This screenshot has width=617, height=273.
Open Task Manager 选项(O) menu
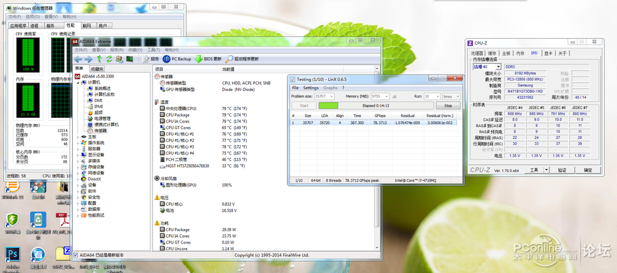(33, 17)
